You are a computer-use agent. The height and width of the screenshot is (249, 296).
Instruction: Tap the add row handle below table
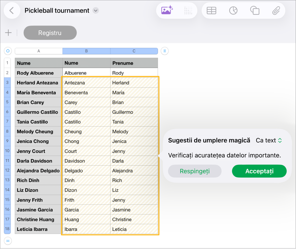click(8, 241)
